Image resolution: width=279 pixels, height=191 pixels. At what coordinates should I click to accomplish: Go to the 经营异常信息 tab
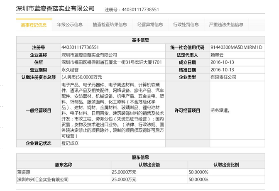(x=150, y=25)
